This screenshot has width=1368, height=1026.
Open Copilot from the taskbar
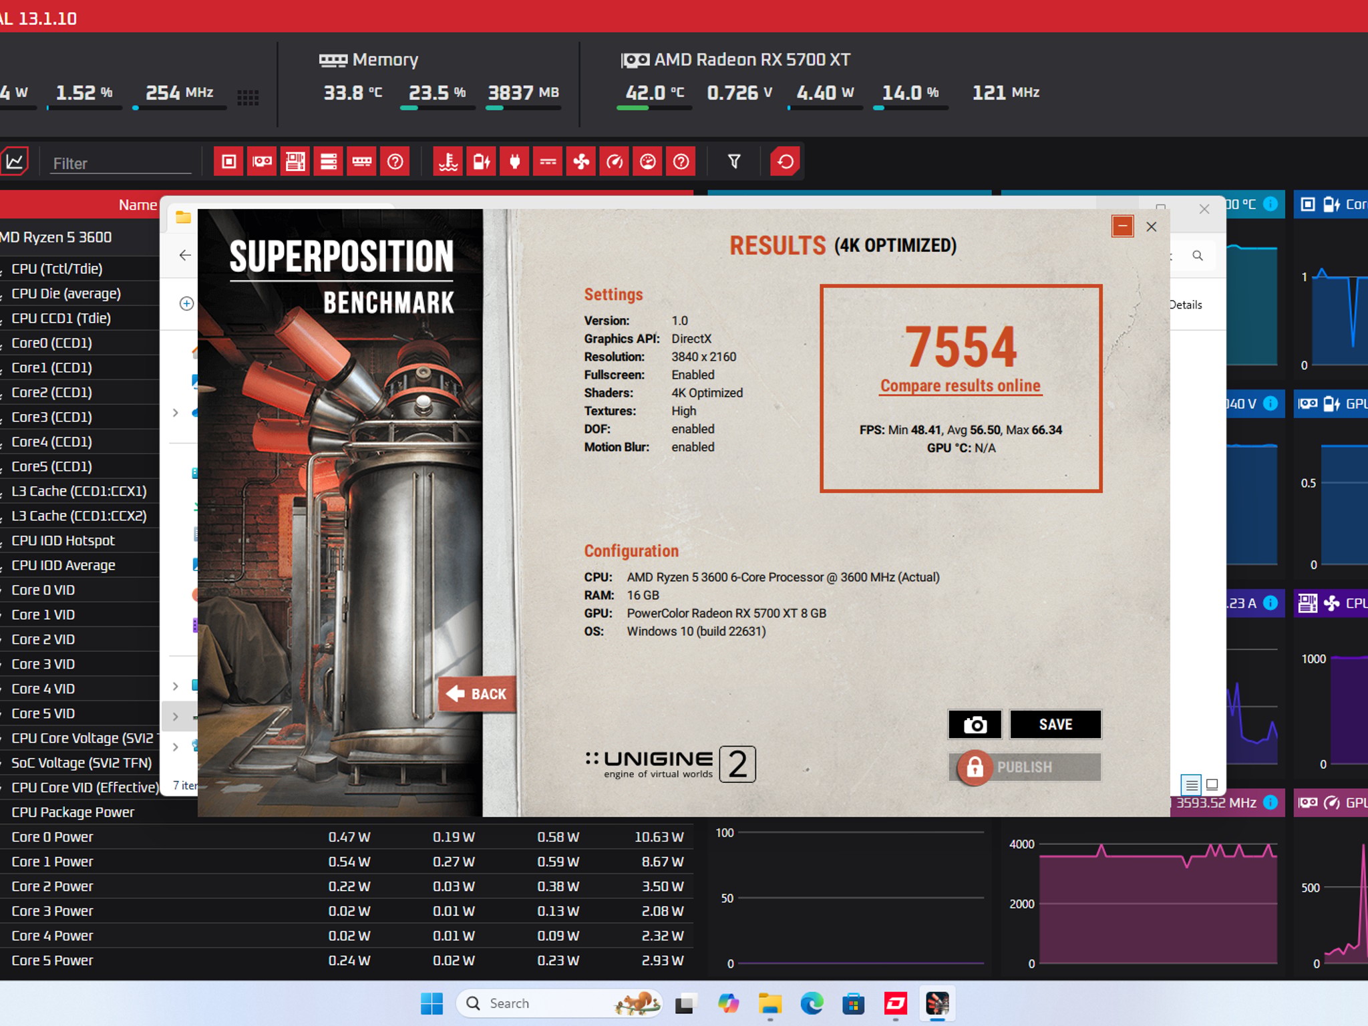tap(728, 1003)
